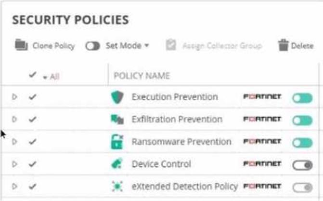Click the Assign Collector Group clipboard icon
Viewport: 323px width, 201px height.
coord(171,45)
